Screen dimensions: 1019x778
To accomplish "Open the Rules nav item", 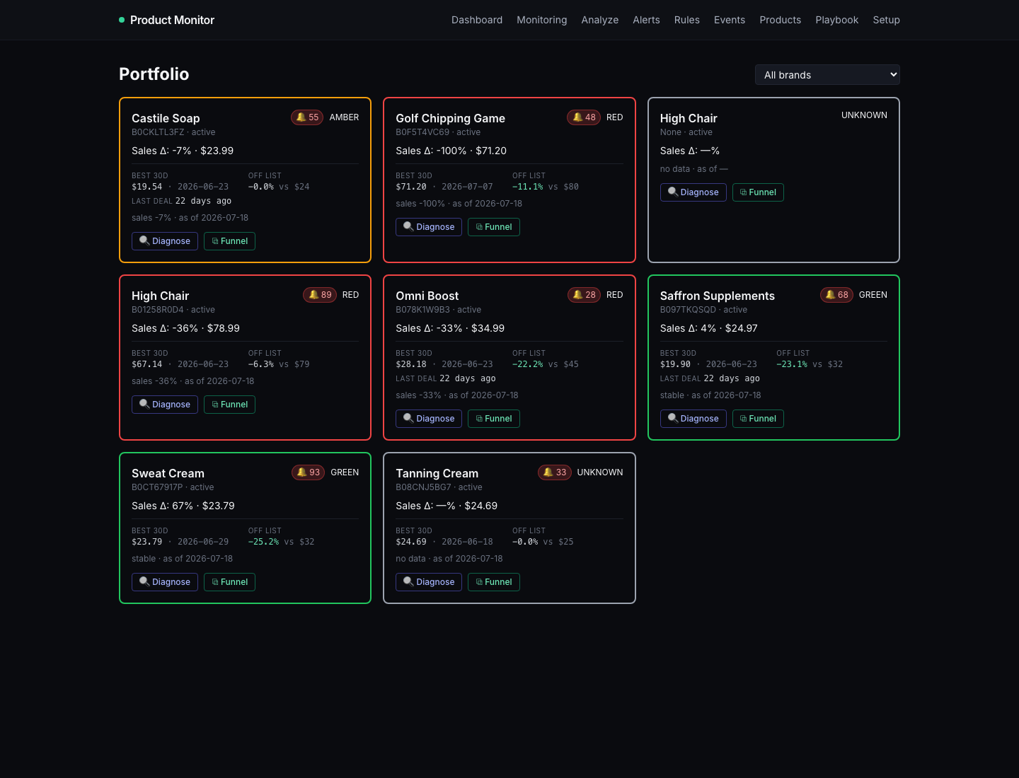I will (x=687, y=20).
